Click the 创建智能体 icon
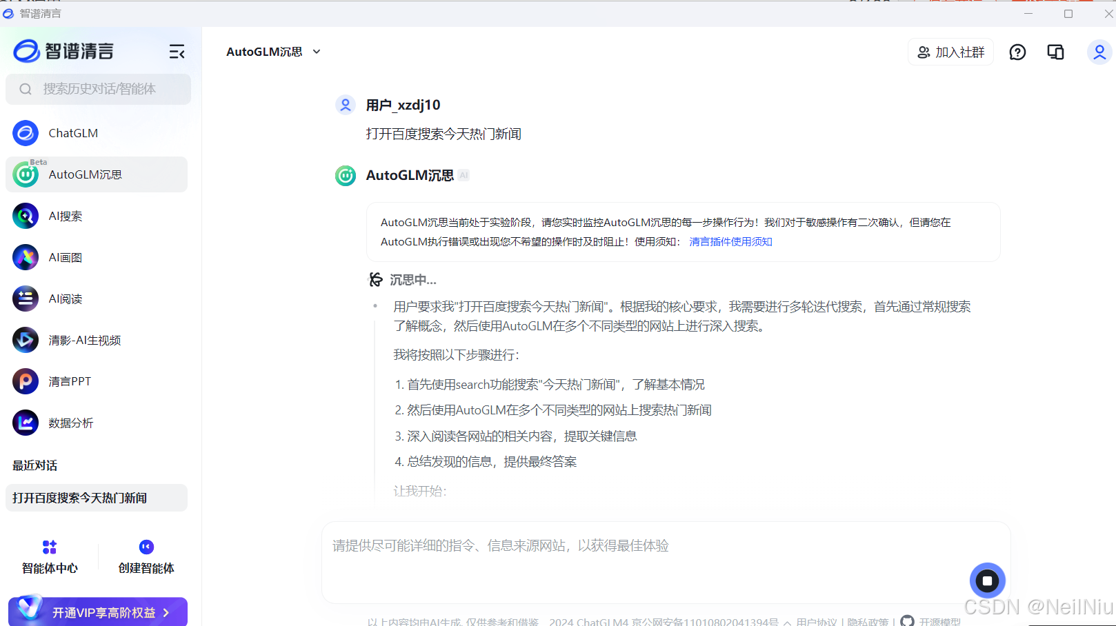 146,547
